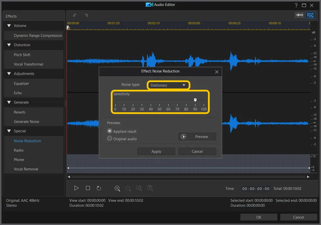Click the playhead marker at timeline start
321x225 pixels.
(68, 28)
